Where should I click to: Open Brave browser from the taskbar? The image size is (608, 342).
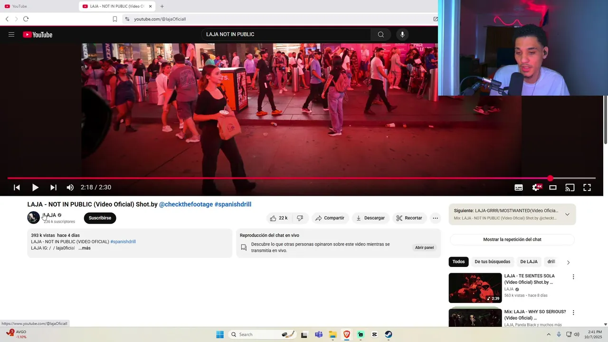347,334
